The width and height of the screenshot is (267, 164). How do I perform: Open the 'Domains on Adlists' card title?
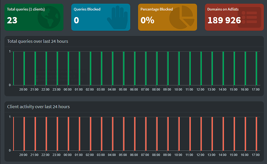click(x=223, y=9)
